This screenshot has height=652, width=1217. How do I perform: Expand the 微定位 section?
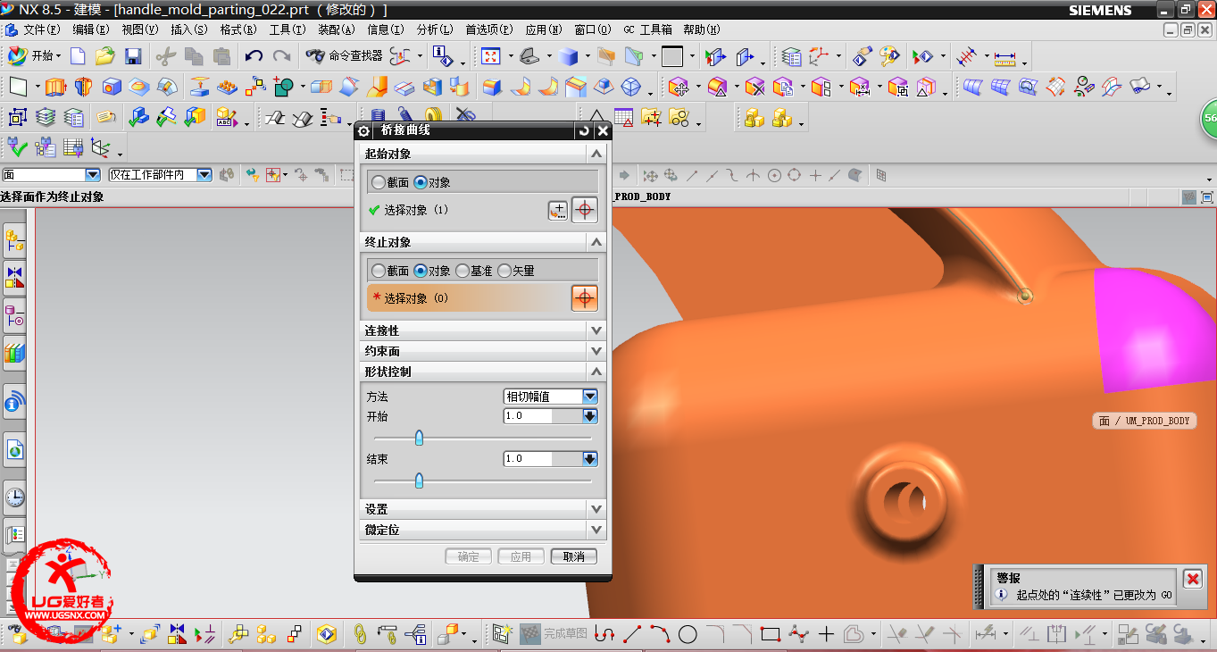pyautogui.click(x=597, y=530)
